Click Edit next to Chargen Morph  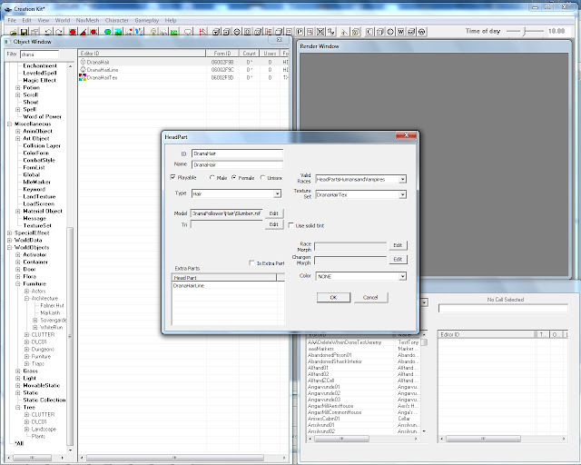[398, 259]
